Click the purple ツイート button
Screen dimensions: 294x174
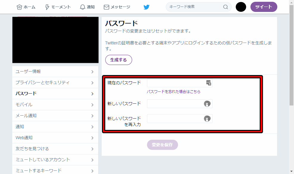click(264, 7)
